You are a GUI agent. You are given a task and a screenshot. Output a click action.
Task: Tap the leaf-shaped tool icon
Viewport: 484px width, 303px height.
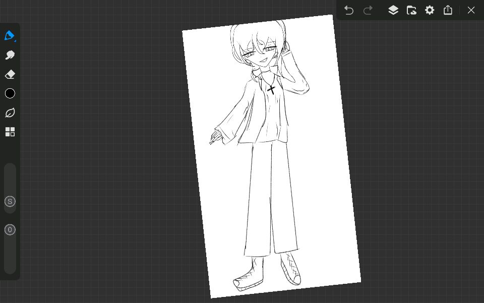point(10,113)
